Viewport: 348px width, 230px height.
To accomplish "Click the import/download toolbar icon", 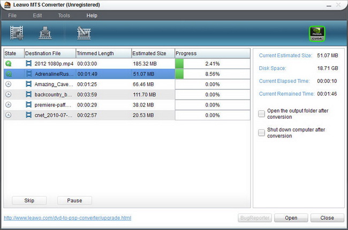I will (x=45, y=33).
